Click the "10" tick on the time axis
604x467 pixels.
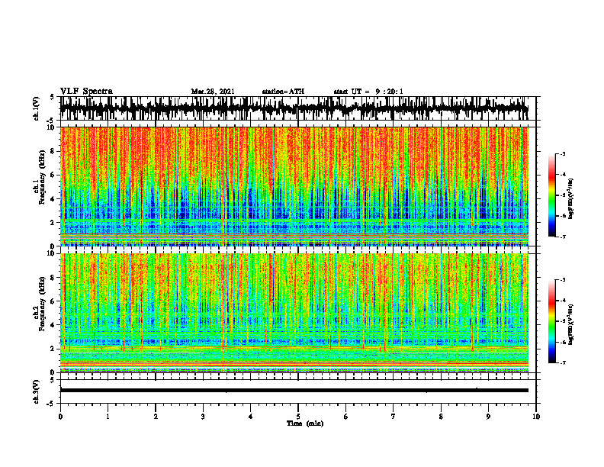pyautogui.click(x=536, y=417)
